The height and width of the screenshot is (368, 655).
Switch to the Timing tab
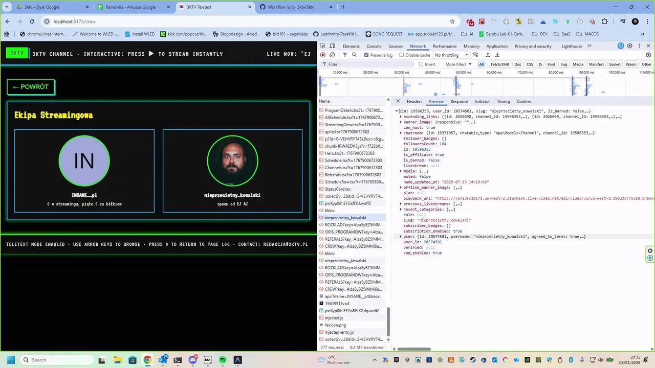tap(503, 101)
